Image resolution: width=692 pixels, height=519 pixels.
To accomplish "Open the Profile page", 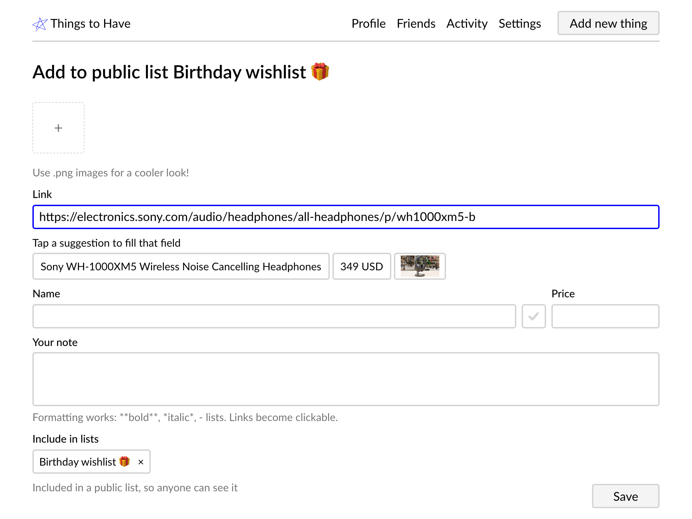I will tap(368, 24).
